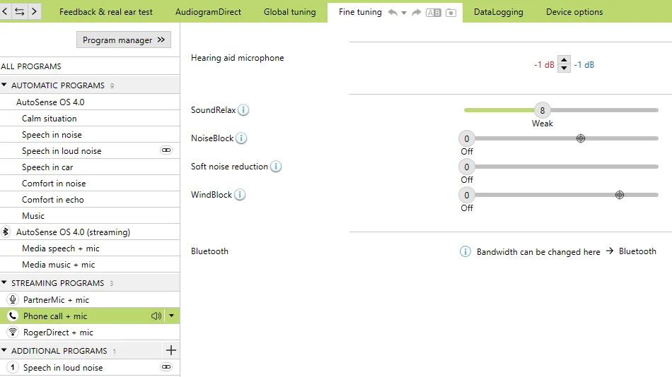The height and width of the screenshot is (377, 672).
Task: Click the WindBlock slider handle at 0
Action: pos(467,195)
